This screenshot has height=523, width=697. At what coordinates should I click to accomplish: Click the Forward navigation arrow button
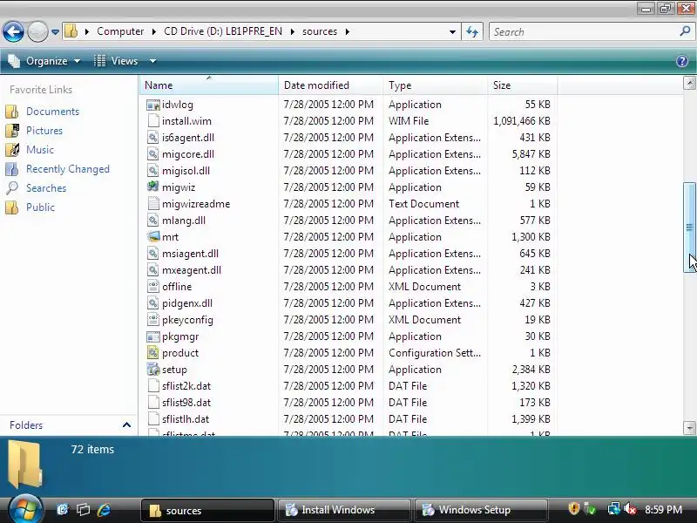click(x=37, y=31)
